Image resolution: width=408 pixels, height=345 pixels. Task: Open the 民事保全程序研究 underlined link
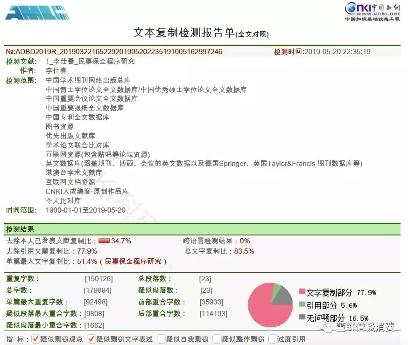(133, 262)
